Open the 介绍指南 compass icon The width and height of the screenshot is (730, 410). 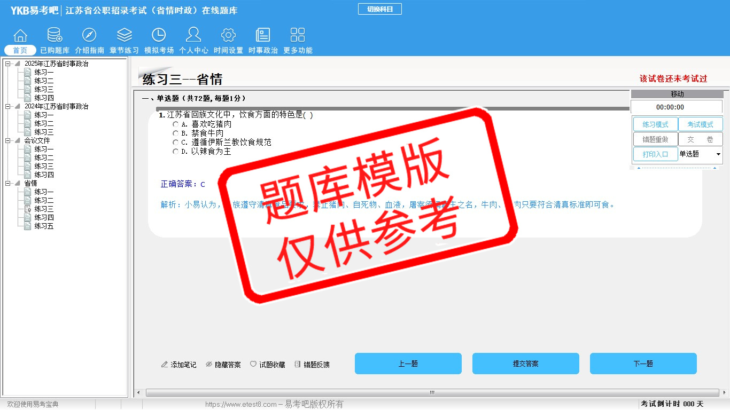pyautogui.click(x=89, y=36)
